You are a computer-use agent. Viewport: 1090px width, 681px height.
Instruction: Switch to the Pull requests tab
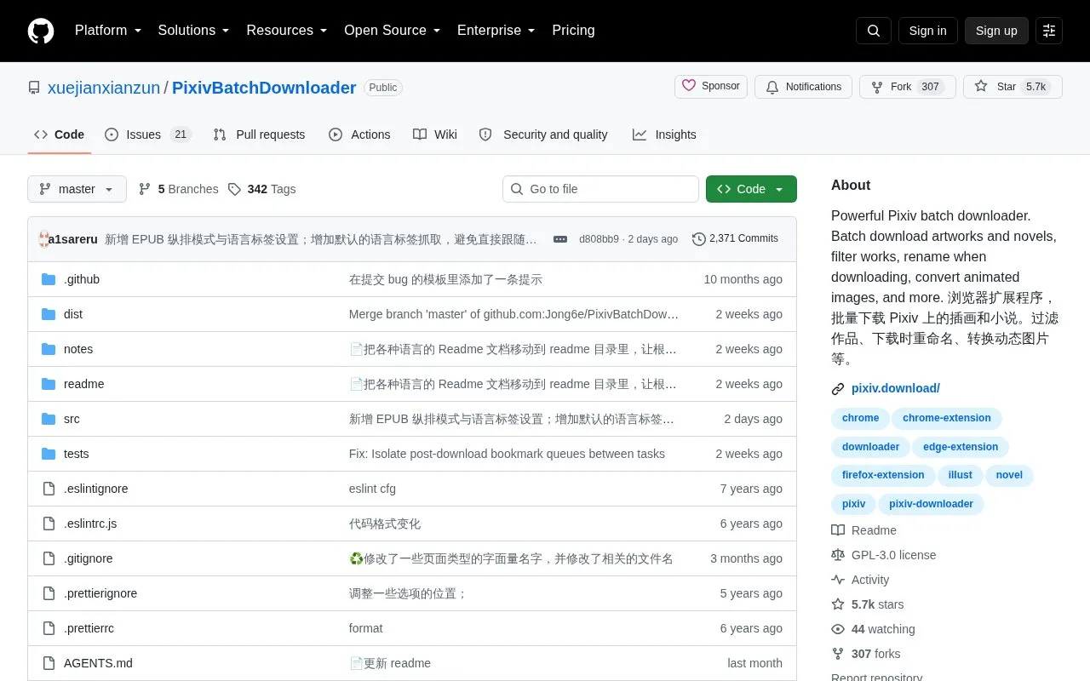pyautogui.click(x=259, y=134)
